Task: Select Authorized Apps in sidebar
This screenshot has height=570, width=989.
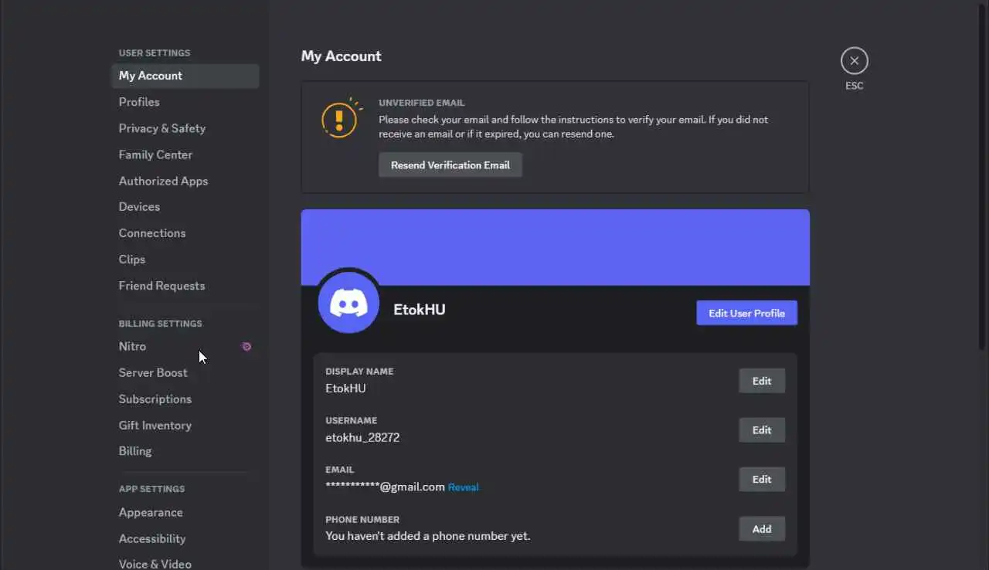Action: [x=185, y=181]
